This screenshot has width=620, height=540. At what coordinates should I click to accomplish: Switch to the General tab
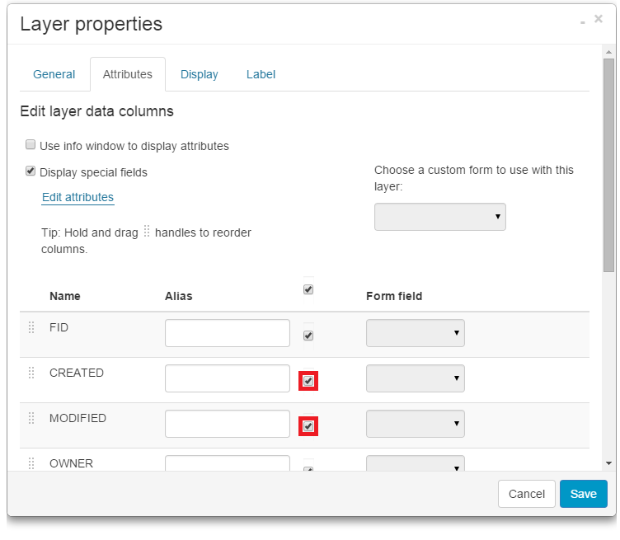click(54, 74)
